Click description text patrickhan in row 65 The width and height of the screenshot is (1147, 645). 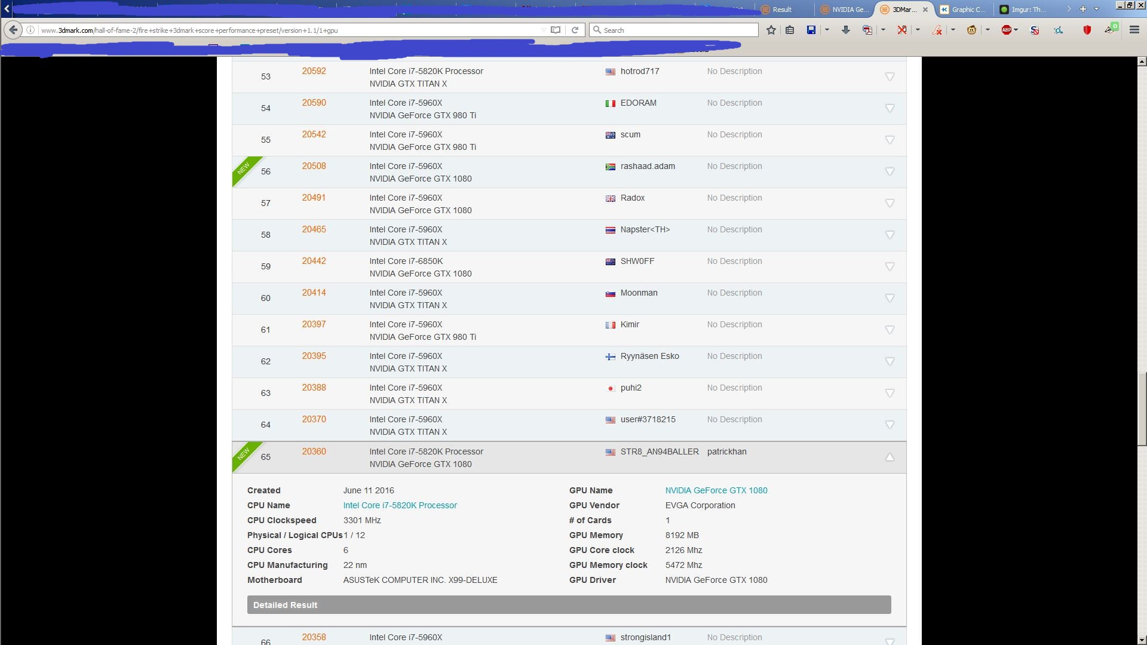click(x=726, y=451)
